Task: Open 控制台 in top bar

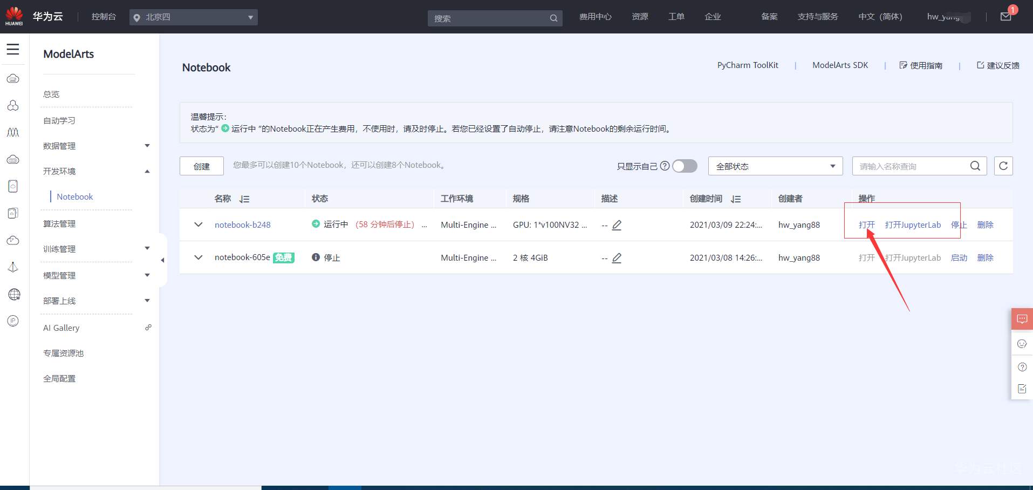Action: (104, 17)
